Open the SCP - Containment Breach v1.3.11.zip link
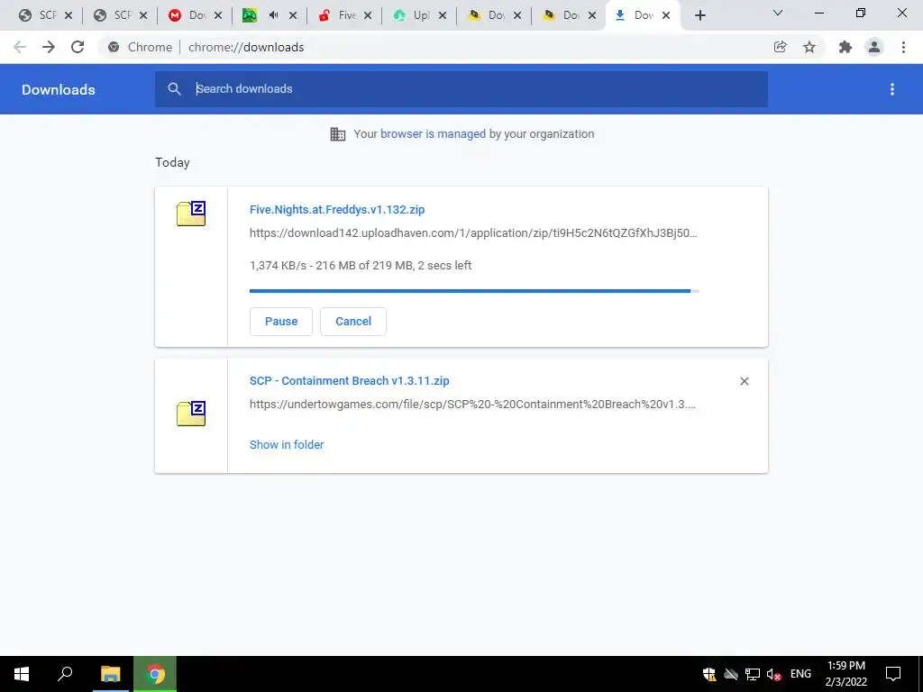 [x=349, y=381]
